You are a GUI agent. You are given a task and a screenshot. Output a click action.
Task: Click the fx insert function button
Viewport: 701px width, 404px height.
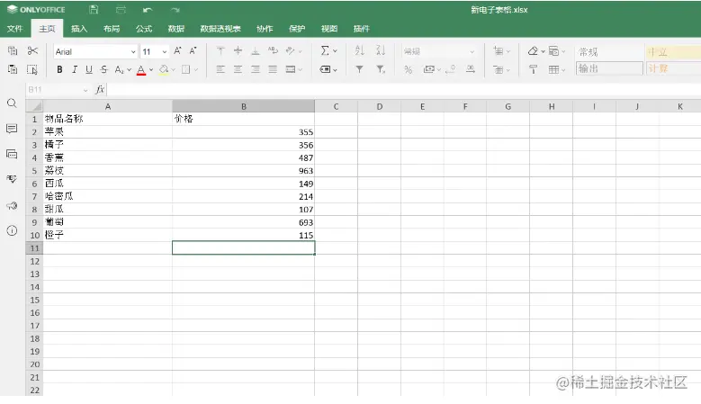click(100, 89)
